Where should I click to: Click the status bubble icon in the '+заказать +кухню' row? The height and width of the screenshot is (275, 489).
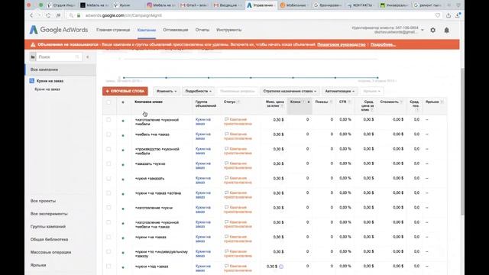(226, 163)
